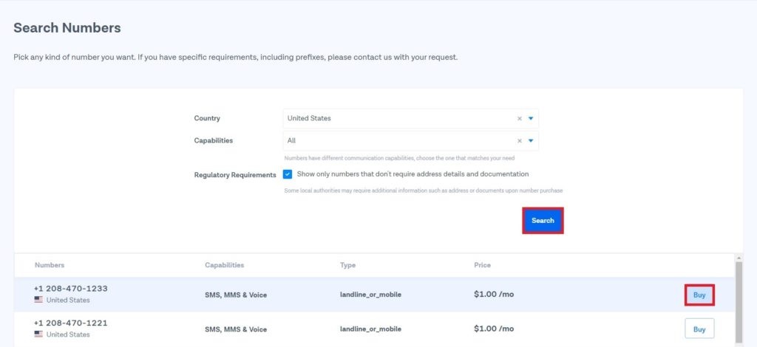757x347 pixels.
Task: Open the Capabilities field showing All
Action: point(410,141)
